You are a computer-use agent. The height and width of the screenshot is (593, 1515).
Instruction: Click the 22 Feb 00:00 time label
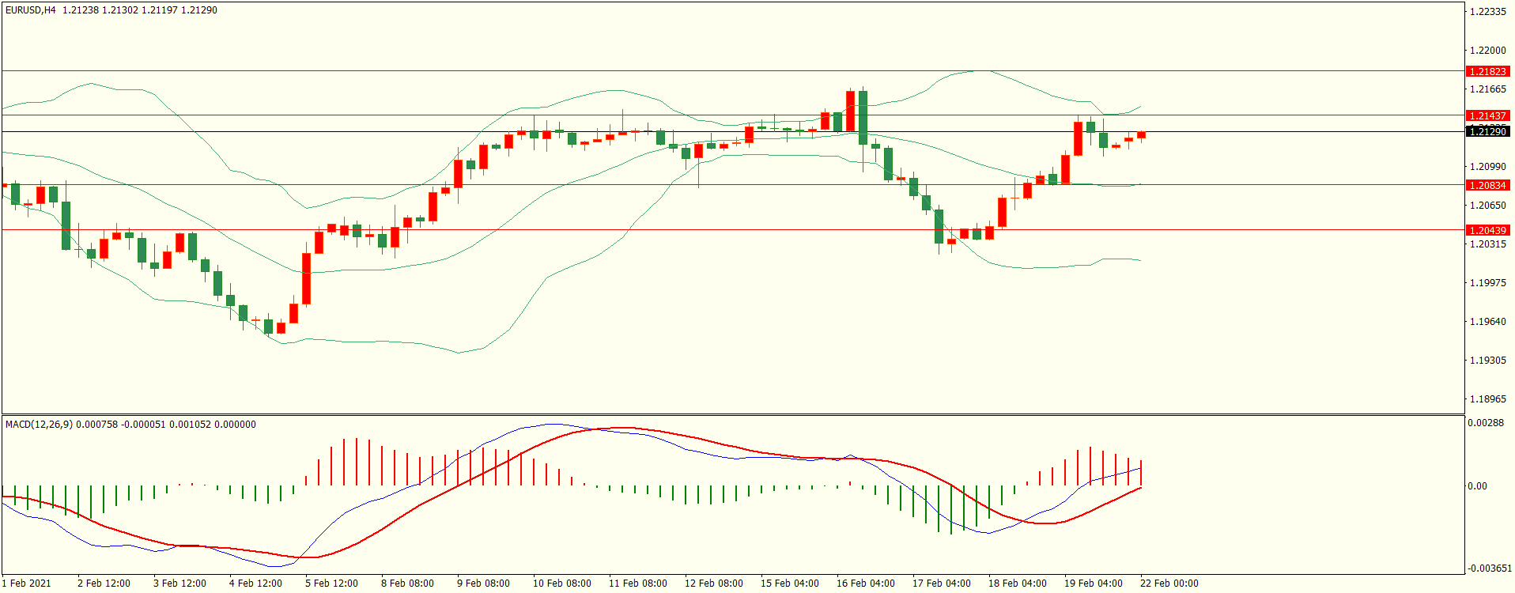(1169, 584)
